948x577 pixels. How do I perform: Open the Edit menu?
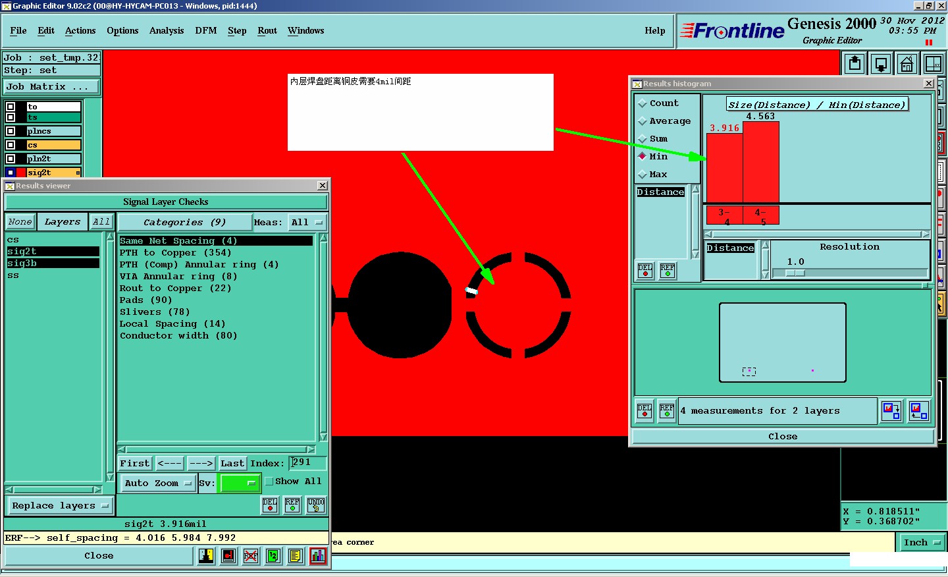(46, 31)
